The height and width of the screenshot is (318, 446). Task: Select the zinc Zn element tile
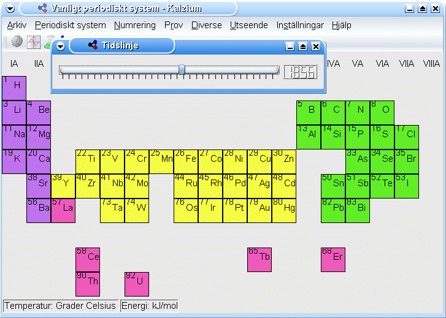click(x=284, y=161)
